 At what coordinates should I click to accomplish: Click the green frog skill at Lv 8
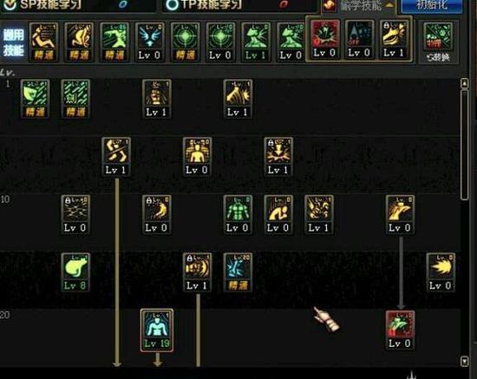(75, 272)
